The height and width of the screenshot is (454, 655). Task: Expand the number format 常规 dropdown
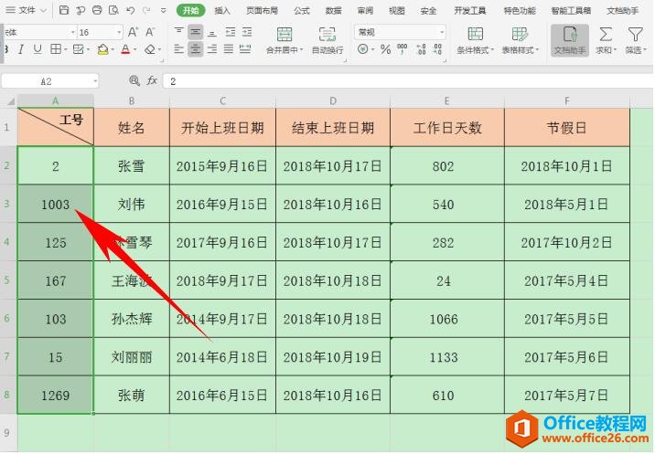tap(441, 32)
